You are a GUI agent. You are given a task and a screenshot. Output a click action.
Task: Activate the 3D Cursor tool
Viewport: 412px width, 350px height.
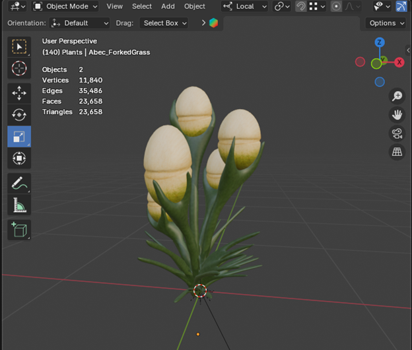pos(19,69)
